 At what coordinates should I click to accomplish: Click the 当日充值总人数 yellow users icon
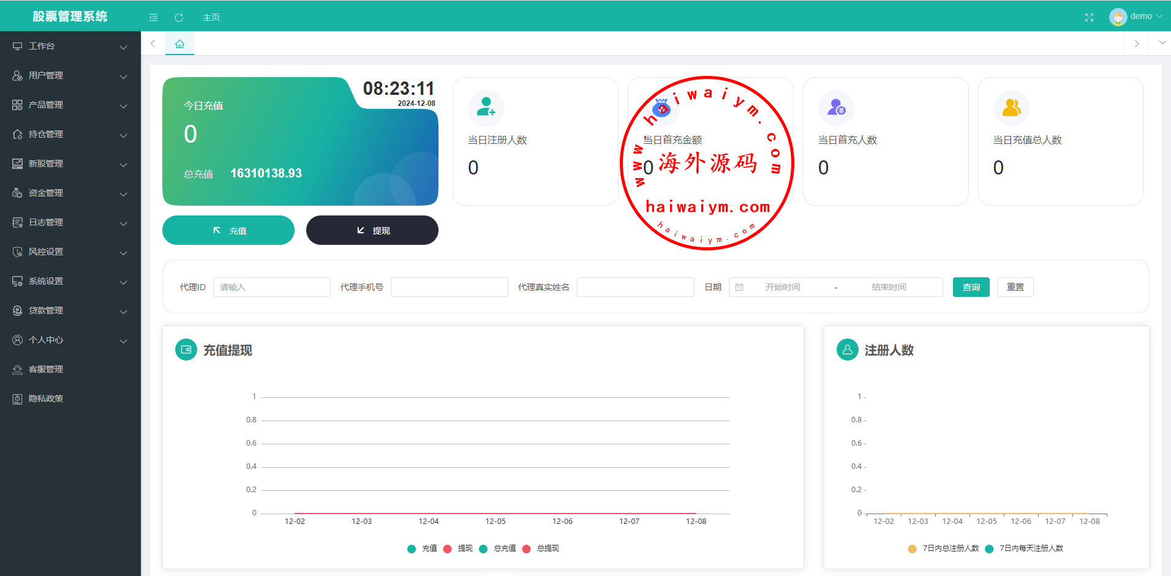coord(1011,108)
